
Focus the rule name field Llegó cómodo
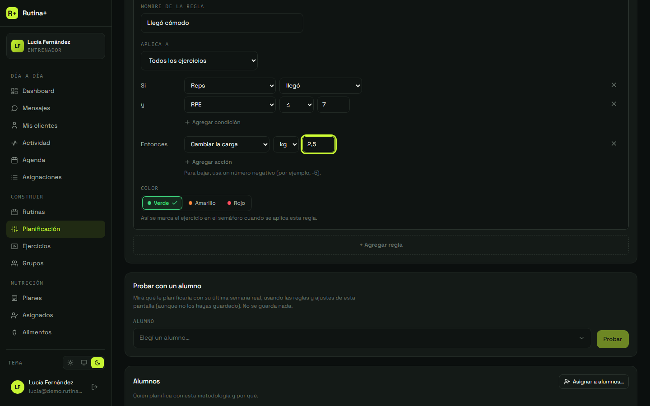click(222, 23)
